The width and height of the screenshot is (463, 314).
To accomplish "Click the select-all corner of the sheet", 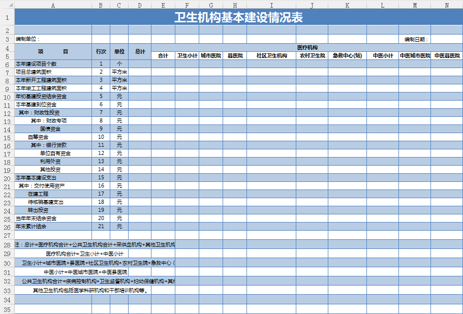I will (x=7, y=5).
